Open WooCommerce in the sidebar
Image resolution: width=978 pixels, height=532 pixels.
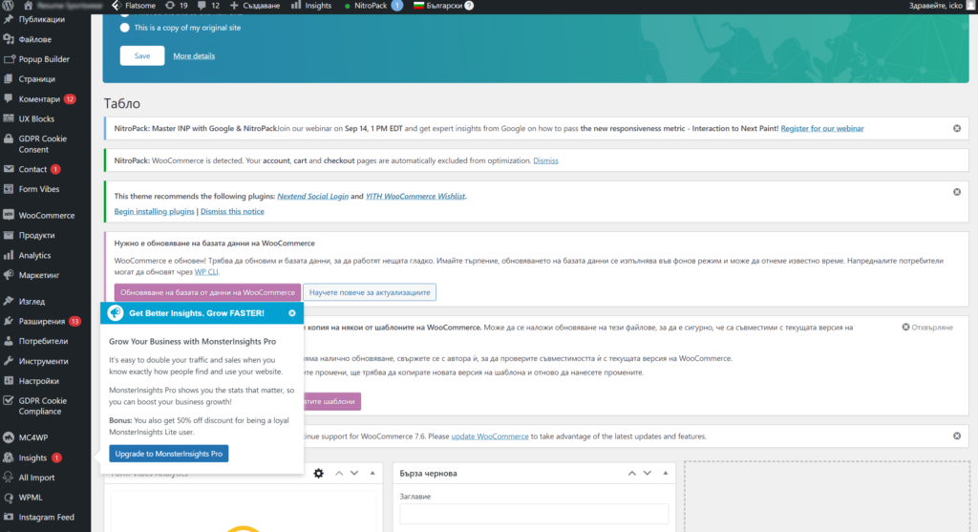pyautogui.click(x=46, y=215)
